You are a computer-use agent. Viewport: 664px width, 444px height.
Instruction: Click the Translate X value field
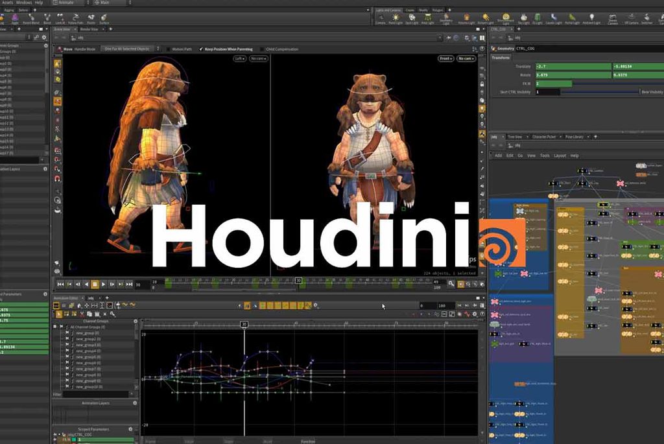[x=573, y=67]
